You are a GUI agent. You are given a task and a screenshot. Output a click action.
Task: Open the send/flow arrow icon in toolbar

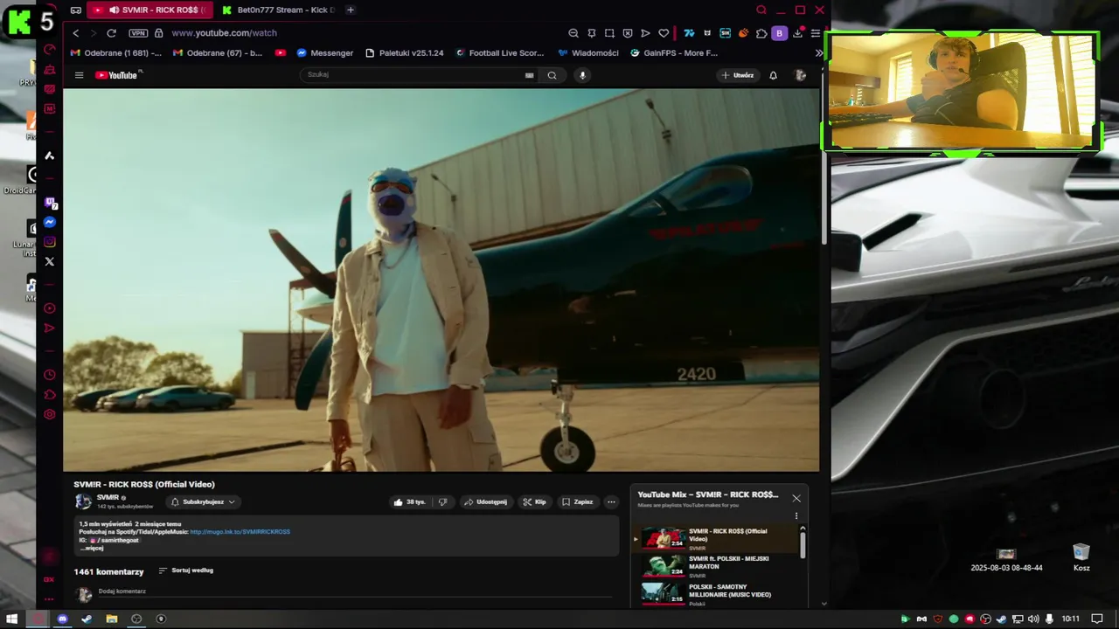pos(645,33)
